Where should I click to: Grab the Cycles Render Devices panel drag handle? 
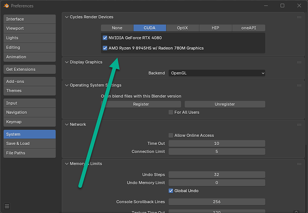click(x=299, y=17)
